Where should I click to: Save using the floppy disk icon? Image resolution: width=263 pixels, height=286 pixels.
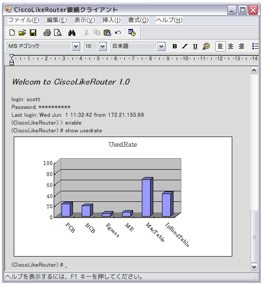(33, 33)
